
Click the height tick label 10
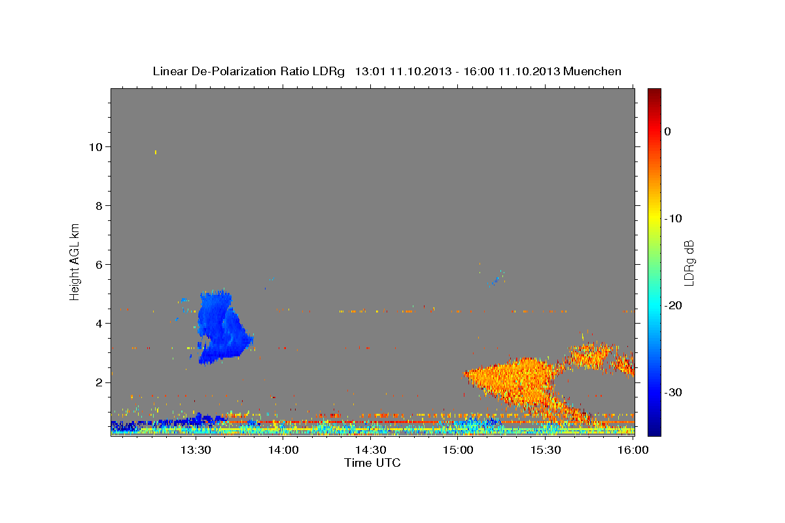pos(96,146)
